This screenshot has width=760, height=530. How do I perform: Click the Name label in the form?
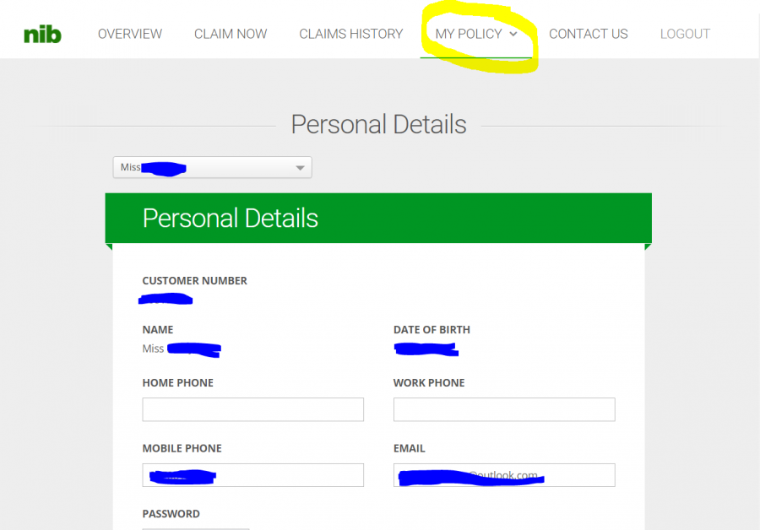pos(158,330)
